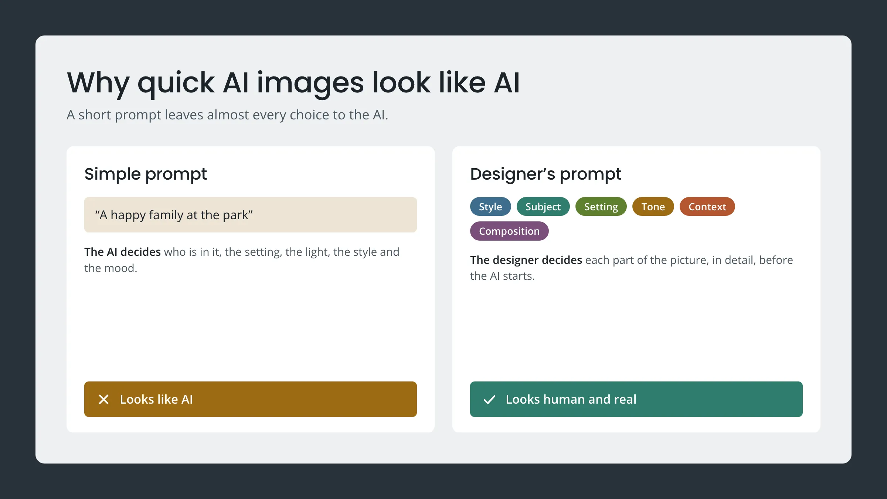Select the Subject tag pill
887x499 pixels.
tap(543, 207)
